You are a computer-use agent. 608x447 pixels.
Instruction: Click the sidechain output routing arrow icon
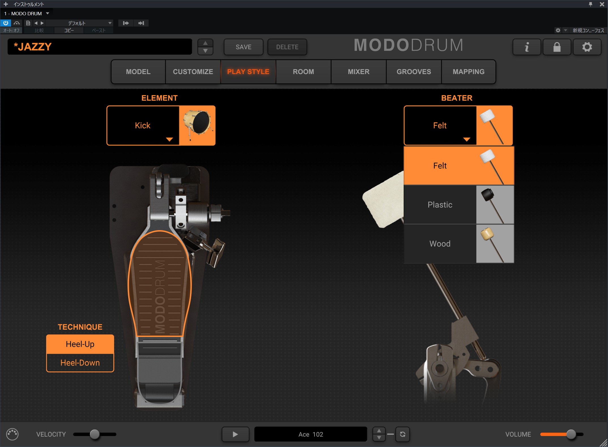pyautogui.click(x=126, y=23)
